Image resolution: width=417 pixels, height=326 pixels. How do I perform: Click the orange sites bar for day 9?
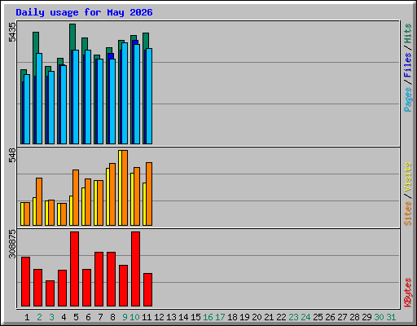[x=125, y=187]
